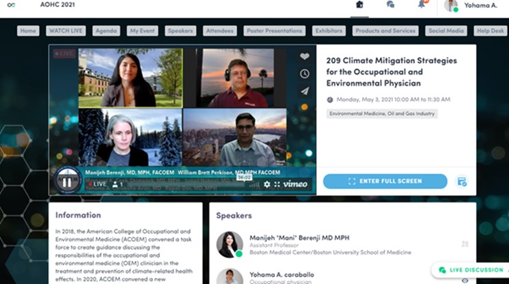Click the clock icon beside session date
This screenshot has width=509, height=284.
[330, 100]
